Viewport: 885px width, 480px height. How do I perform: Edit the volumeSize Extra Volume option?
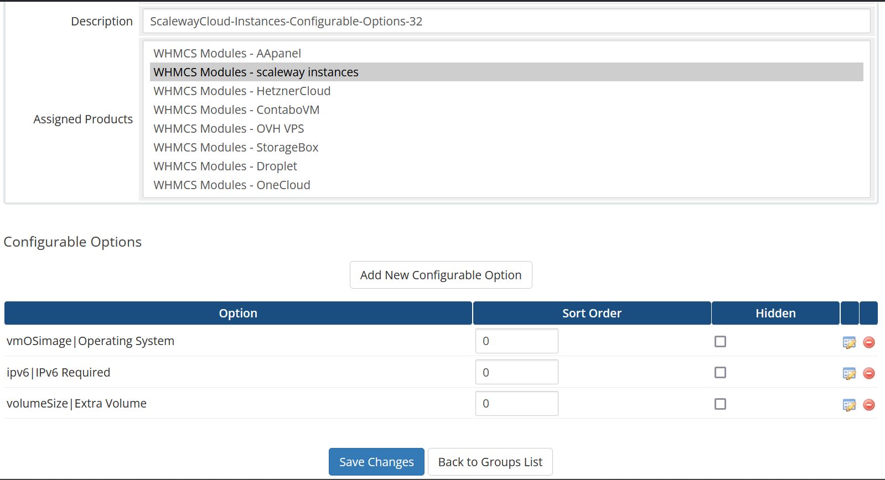(849, 405)
